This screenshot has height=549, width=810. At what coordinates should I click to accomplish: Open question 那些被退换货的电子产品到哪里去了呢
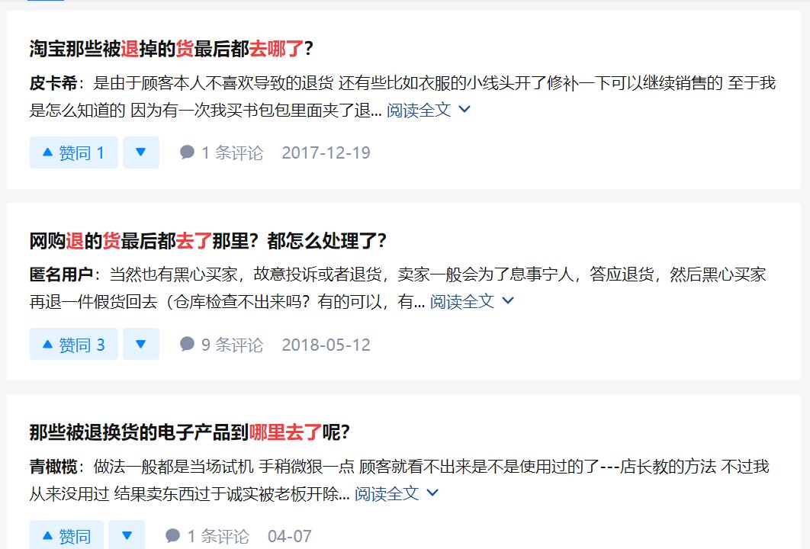pos(190,432)
